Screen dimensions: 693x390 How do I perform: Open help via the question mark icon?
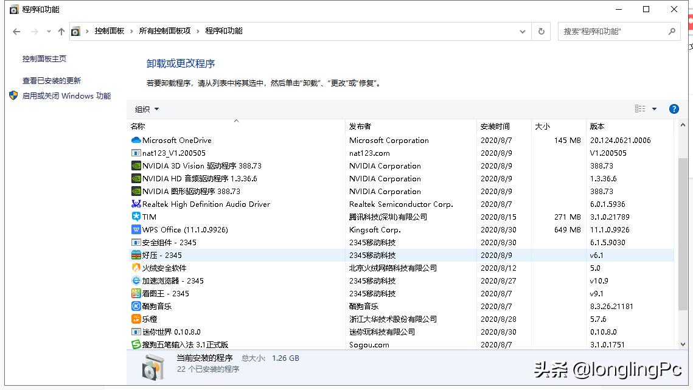[x=674, y=109]
